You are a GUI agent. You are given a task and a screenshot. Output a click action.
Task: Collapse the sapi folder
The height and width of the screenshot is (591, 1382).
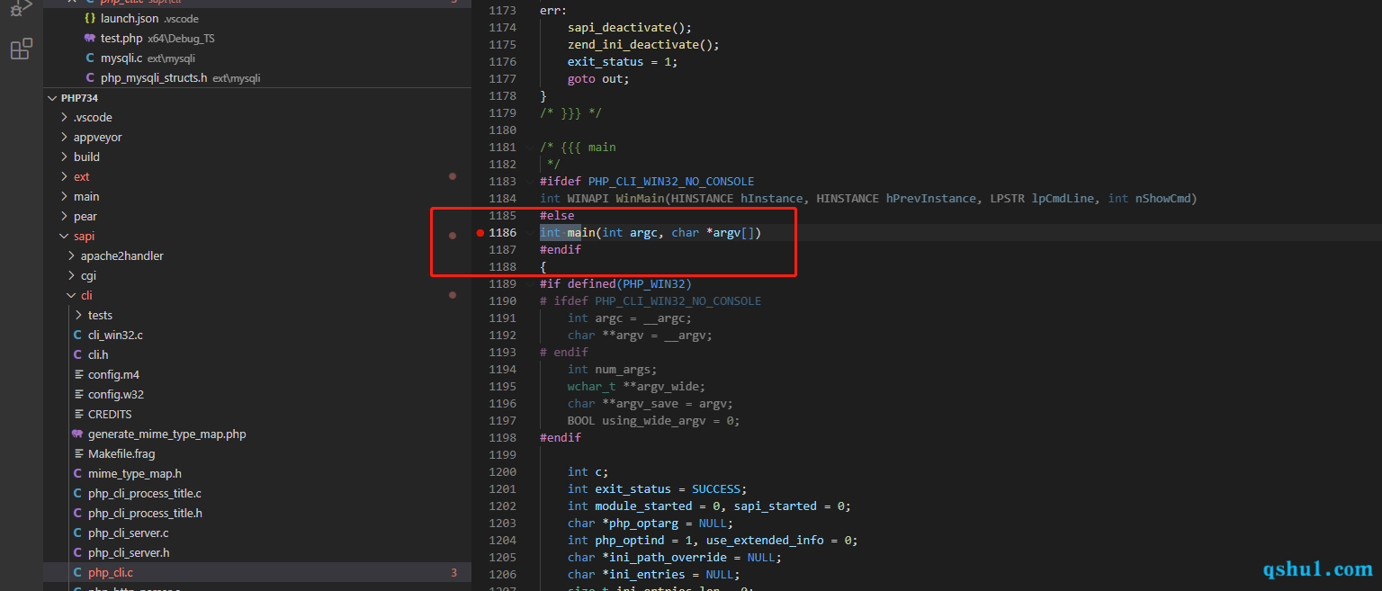(64, 236)
